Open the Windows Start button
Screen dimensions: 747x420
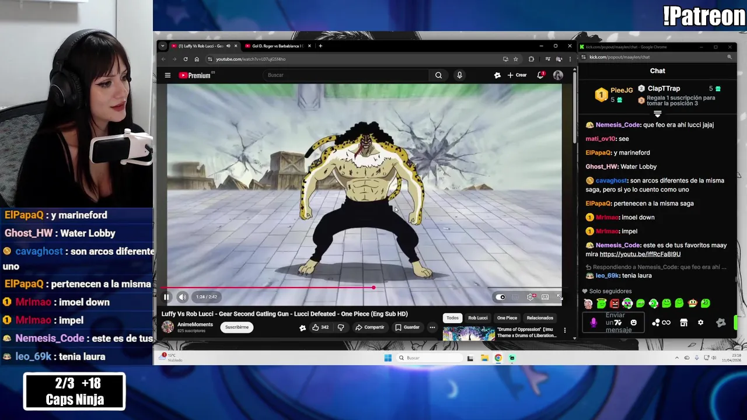tap(388, 358)
